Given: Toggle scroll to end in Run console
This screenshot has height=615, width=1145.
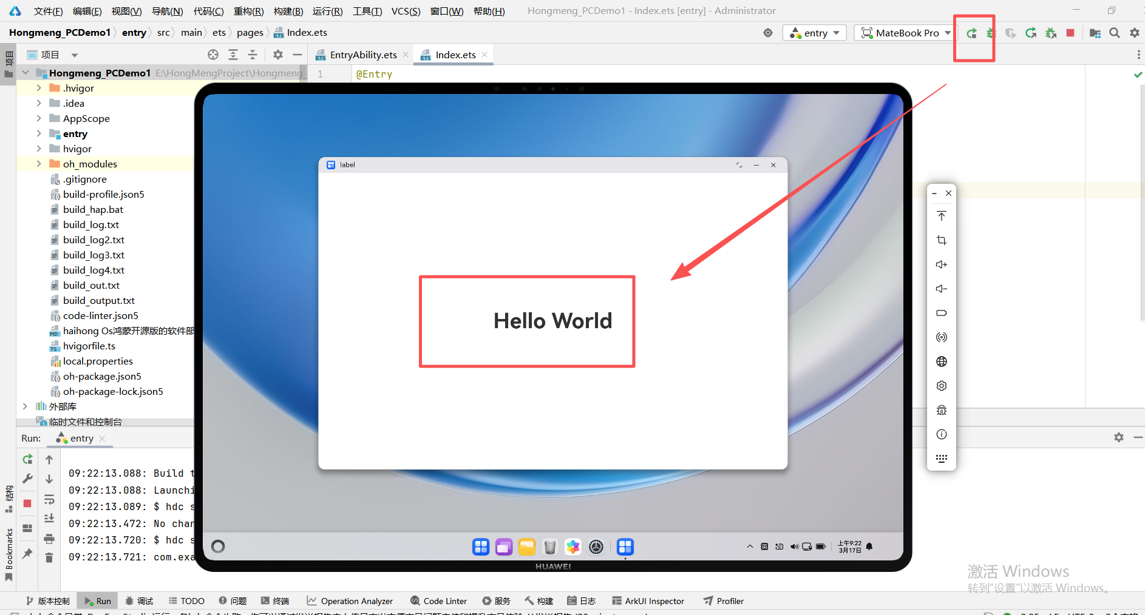Looking at the screenshot, I should coord(49,519).
